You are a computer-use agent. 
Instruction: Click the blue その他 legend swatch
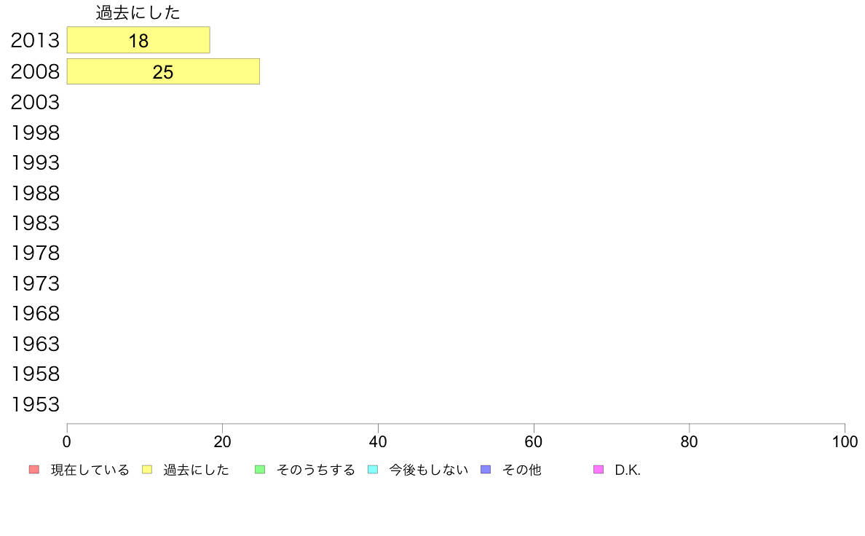point(486,470)
